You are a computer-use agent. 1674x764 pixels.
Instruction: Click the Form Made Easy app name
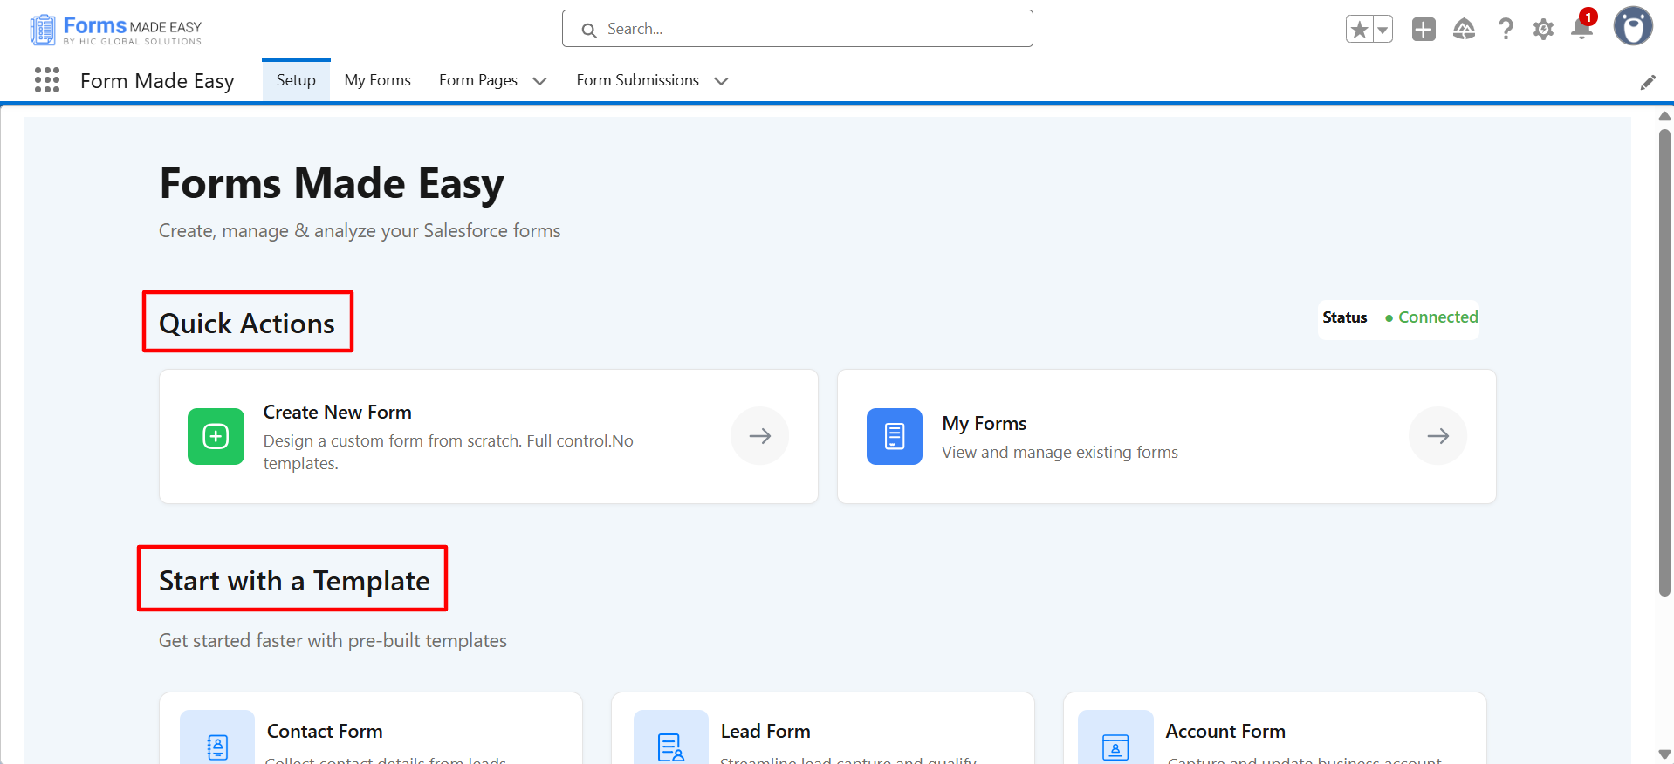pyautogui.click(x=157, y=81)
